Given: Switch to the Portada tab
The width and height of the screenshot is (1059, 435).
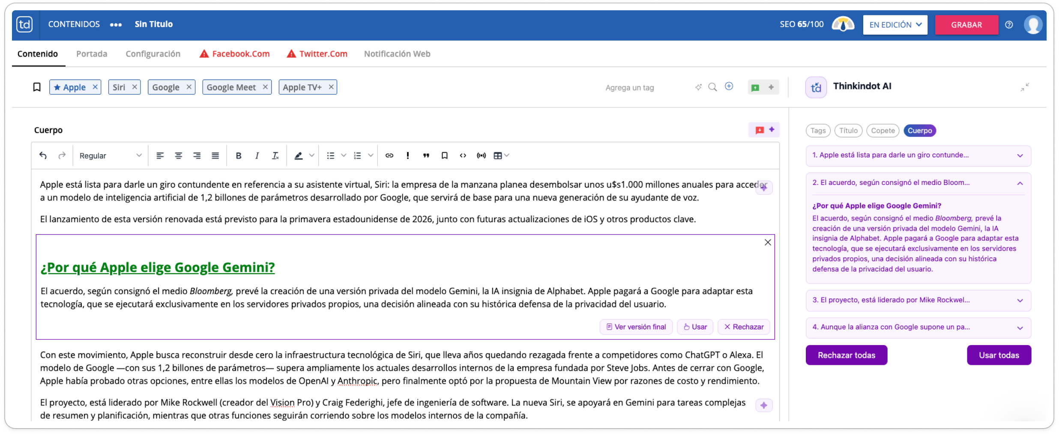Looking at the screenshot, I should click(x=92, y=54).
